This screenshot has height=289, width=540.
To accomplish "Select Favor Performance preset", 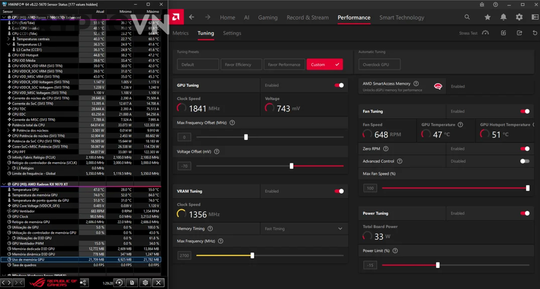I will [284, 64].
